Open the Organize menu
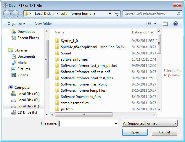Image resolution: width=185 pixels, height=142 pixels. [x=17, y=24]
